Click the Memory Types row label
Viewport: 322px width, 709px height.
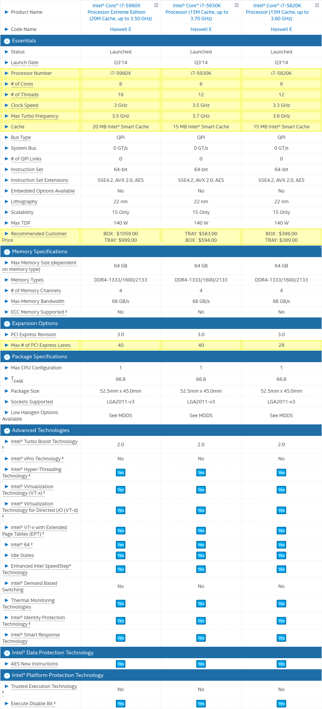tap(27, 280)
